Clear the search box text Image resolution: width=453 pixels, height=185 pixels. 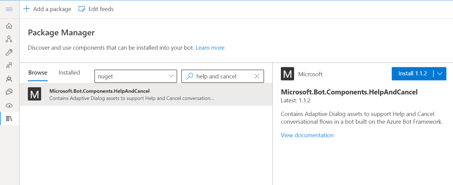pos(257,76)
